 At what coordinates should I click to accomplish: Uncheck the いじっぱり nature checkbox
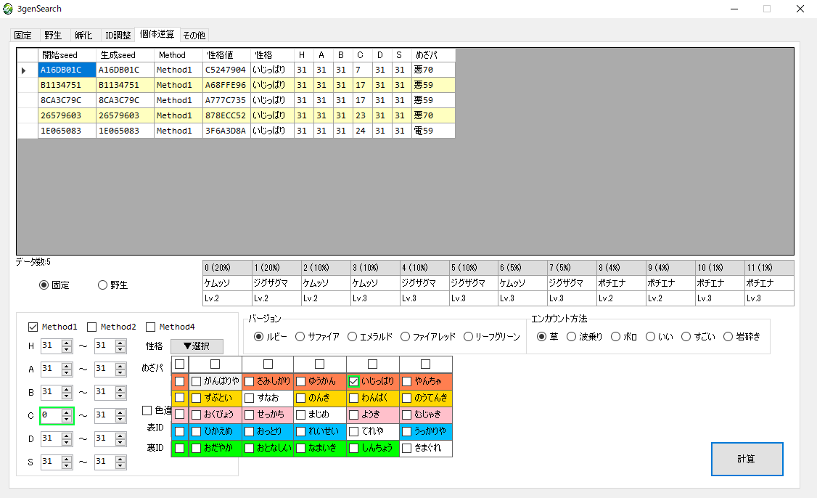point(354,382)
